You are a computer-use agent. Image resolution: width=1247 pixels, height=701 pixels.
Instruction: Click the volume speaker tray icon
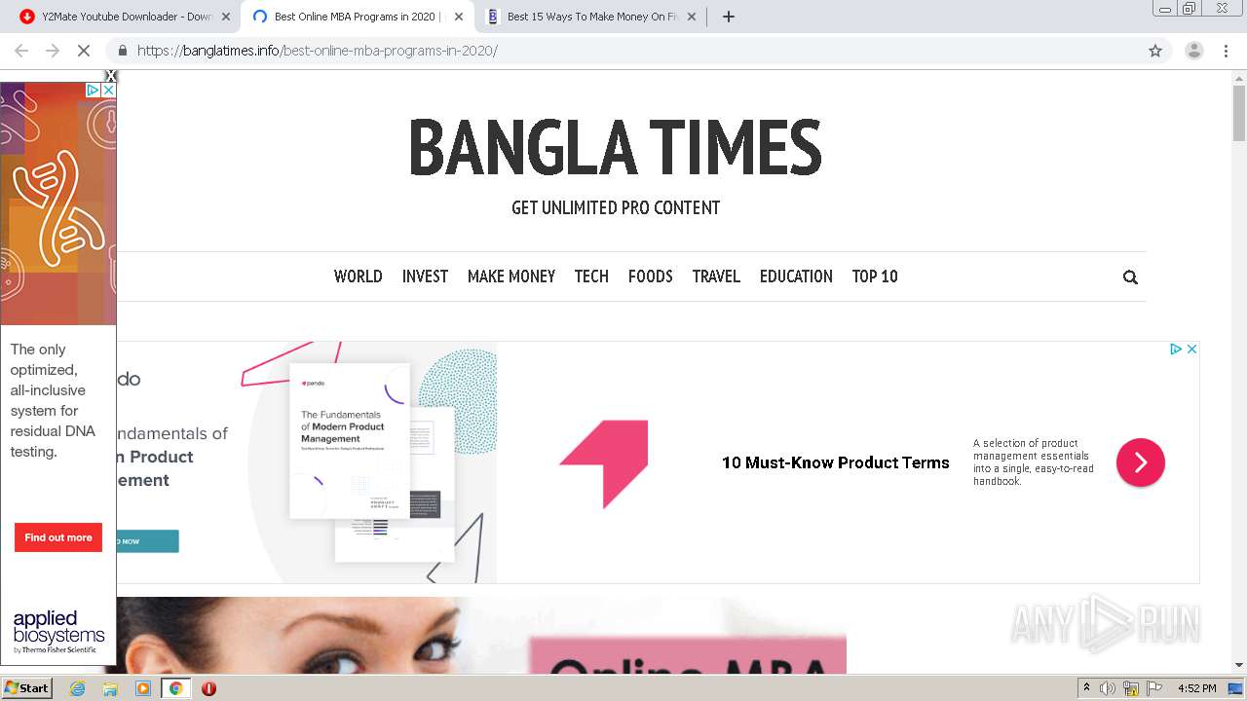[x=1108, y=688]
